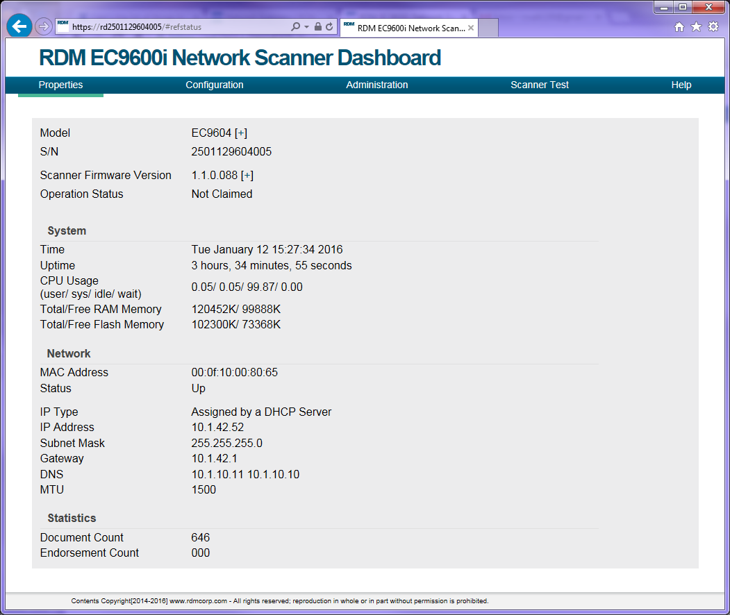The height and width of the screenshot is (615, 730).
Task: Open the browser Home icon
Action: point(679,27)
